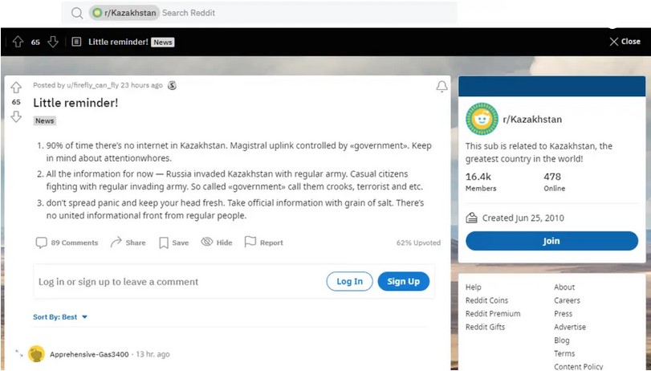The height and width of the screenshot is (371, 651).
Task: Open the Press footer link
Action: tap(563, 314)
